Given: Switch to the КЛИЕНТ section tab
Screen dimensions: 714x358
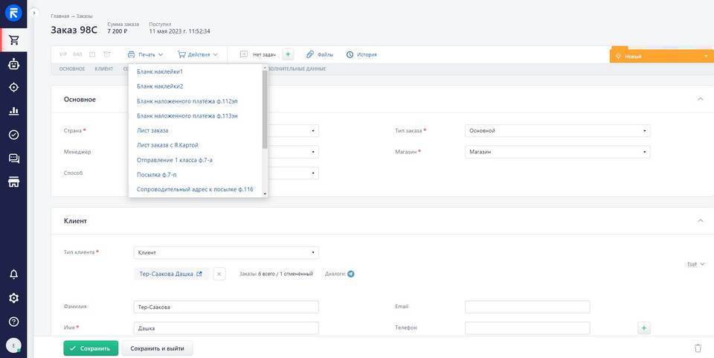Looking at the screenshot, I should (x=104, y=68).
